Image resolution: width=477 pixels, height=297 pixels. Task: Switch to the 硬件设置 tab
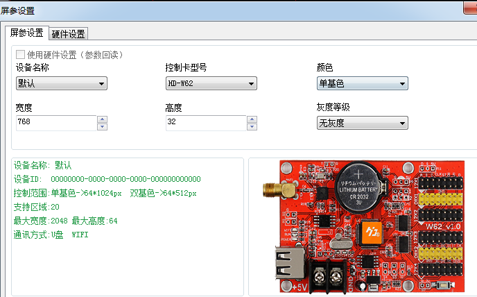coord(68,34)
